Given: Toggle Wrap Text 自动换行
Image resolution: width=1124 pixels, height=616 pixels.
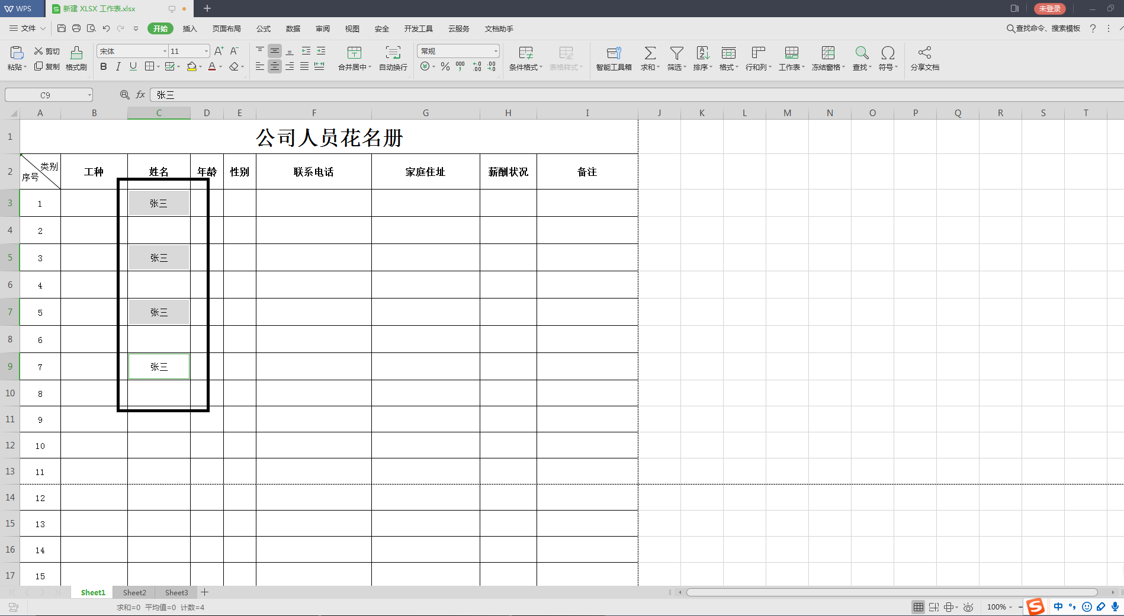Looking at the screenshot, I should click(x=393, y=59).
